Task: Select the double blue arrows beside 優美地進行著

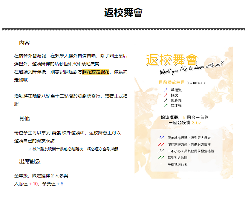Action: tap(161, 138)
